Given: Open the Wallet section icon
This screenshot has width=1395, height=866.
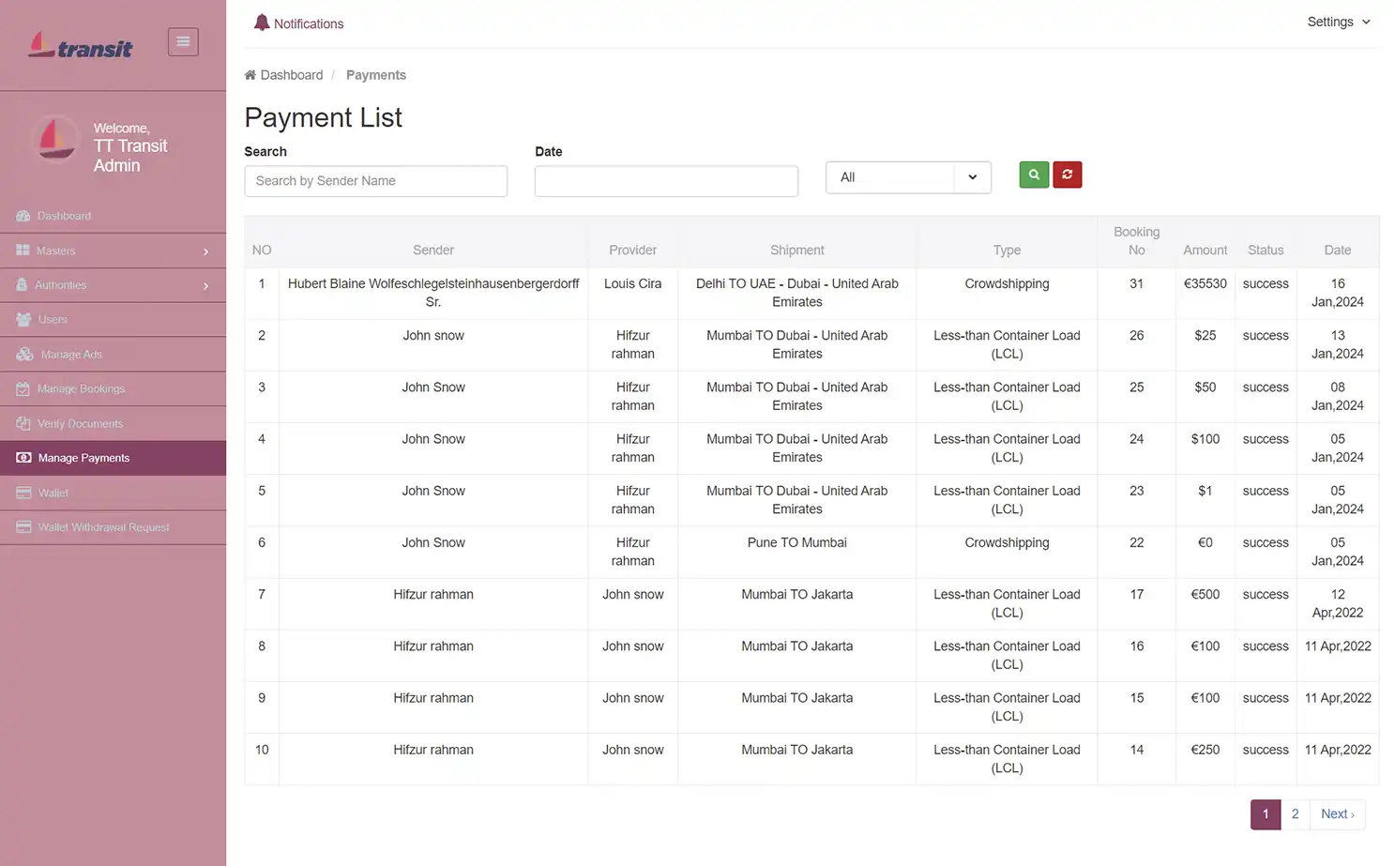Looking at the screenshot, I should coord(23,493).
